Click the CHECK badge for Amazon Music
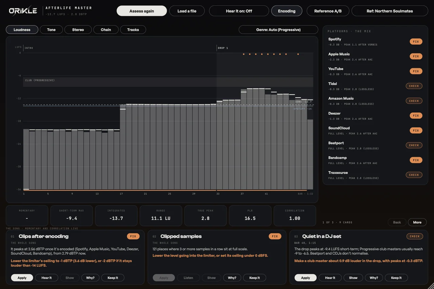The height and width of the screenshot is (289, 434). (414, 101)
